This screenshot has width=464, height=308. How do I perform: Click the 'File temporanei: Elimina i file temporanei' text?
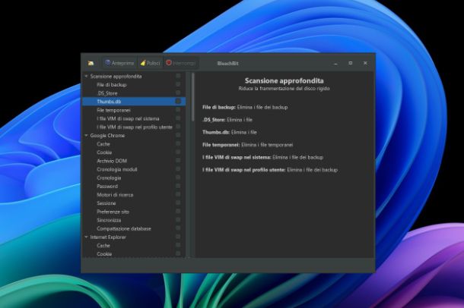(248, 145)
